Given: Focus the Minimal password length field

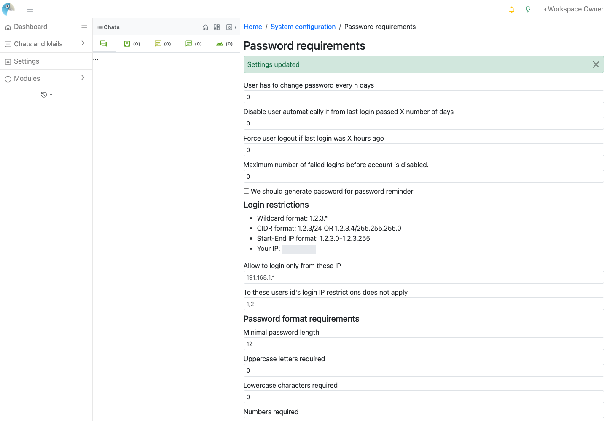Looking at the screenshot, I should 424,344.
